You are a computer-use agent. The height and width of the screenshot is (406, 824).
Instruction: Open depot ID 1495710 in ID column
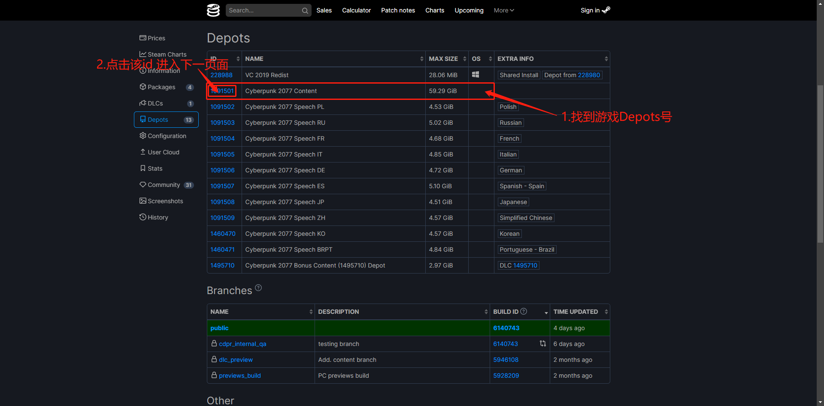[222, 265]
